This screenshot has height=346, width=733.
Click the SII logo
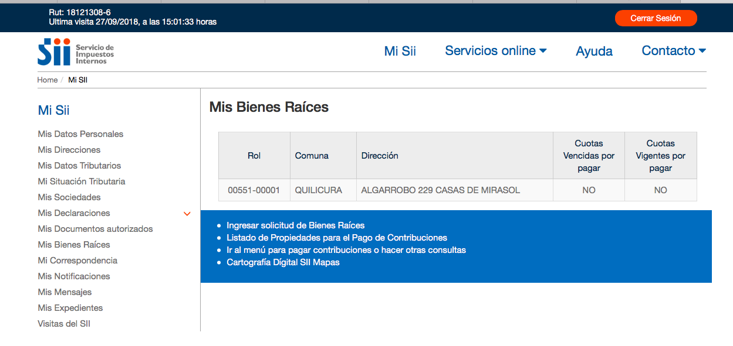click(76, 52)
